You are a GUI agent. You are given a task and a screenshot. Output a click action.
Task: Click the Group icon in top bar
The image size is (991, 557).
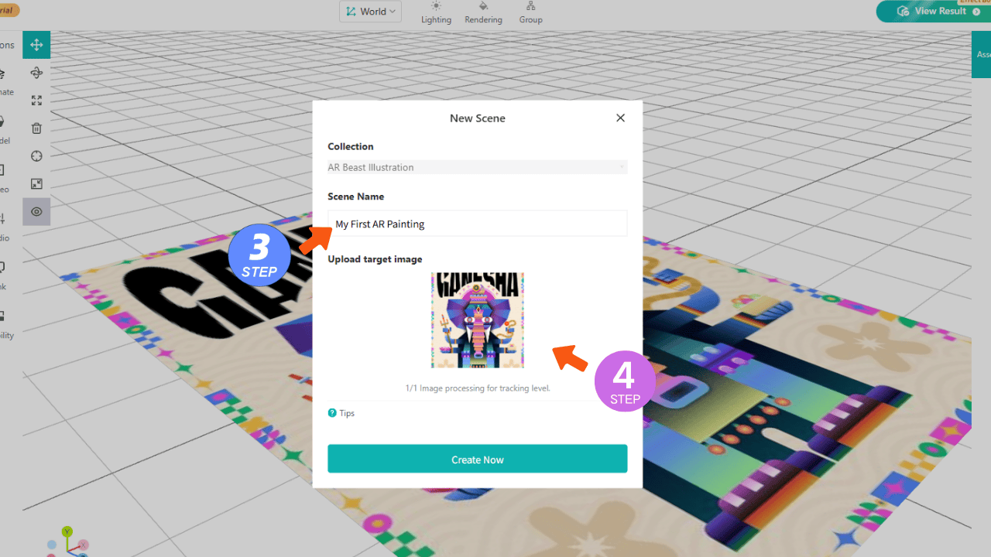(530, 12)
